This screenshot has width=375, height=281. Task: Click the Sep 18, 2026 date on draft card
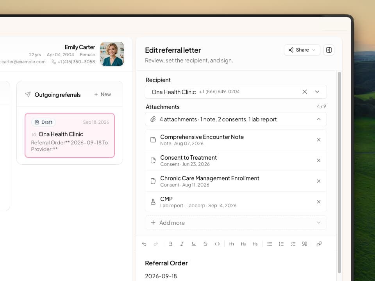[96, 122]
